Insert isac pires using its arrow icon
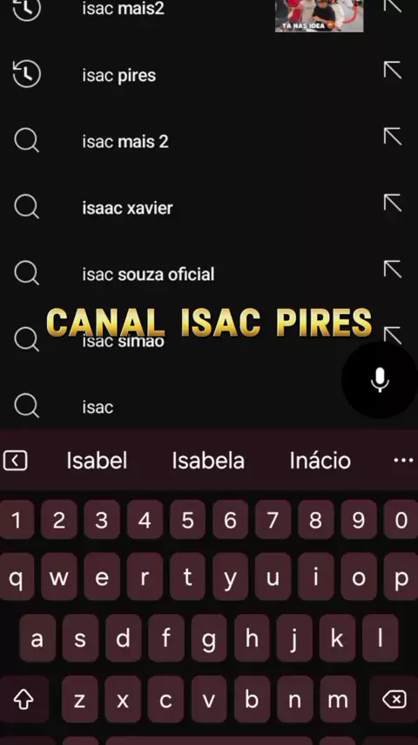418x745 pixels. 393,71
